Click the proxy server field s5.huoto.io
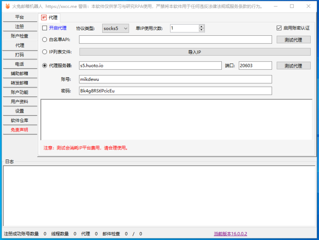This screenshot has width=319, height=240. pyautogui.click(x=150, y=66)
